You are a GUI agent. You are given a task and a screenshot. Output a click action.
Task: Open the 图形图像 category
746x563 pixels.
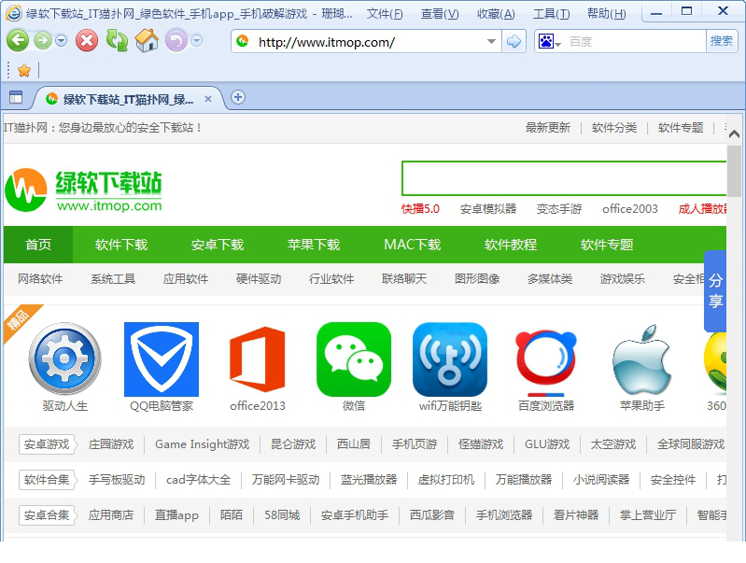click(477, 279)
